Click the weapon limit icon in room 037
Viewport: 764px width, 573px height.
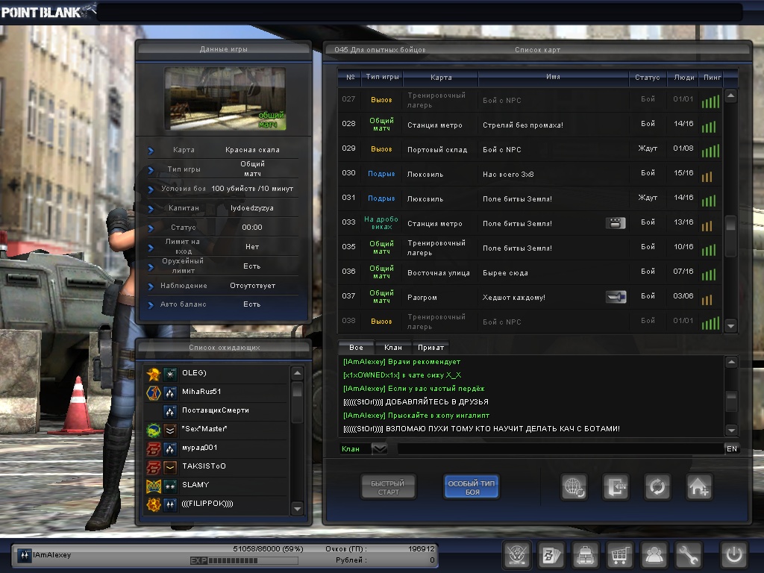pos(616,297)
